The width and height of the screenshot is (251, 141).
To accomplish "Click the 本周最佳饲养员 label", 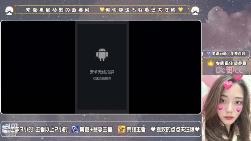I will (x=231, y=64).
